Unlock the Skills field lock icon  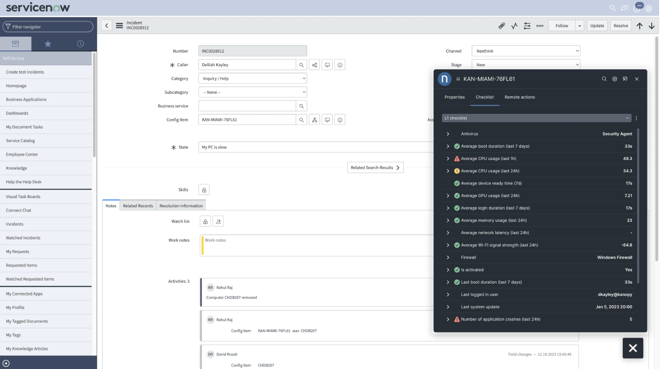[x=204, y=190]
